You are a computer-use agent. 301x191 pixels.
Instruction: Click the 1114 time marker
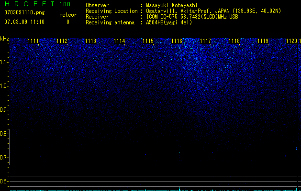[x=120, y=41]
